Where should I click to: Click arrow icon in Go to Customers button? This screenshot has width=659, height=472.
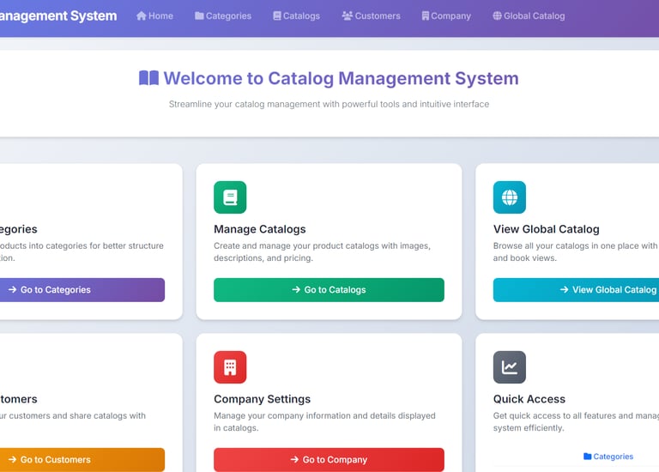13,459
